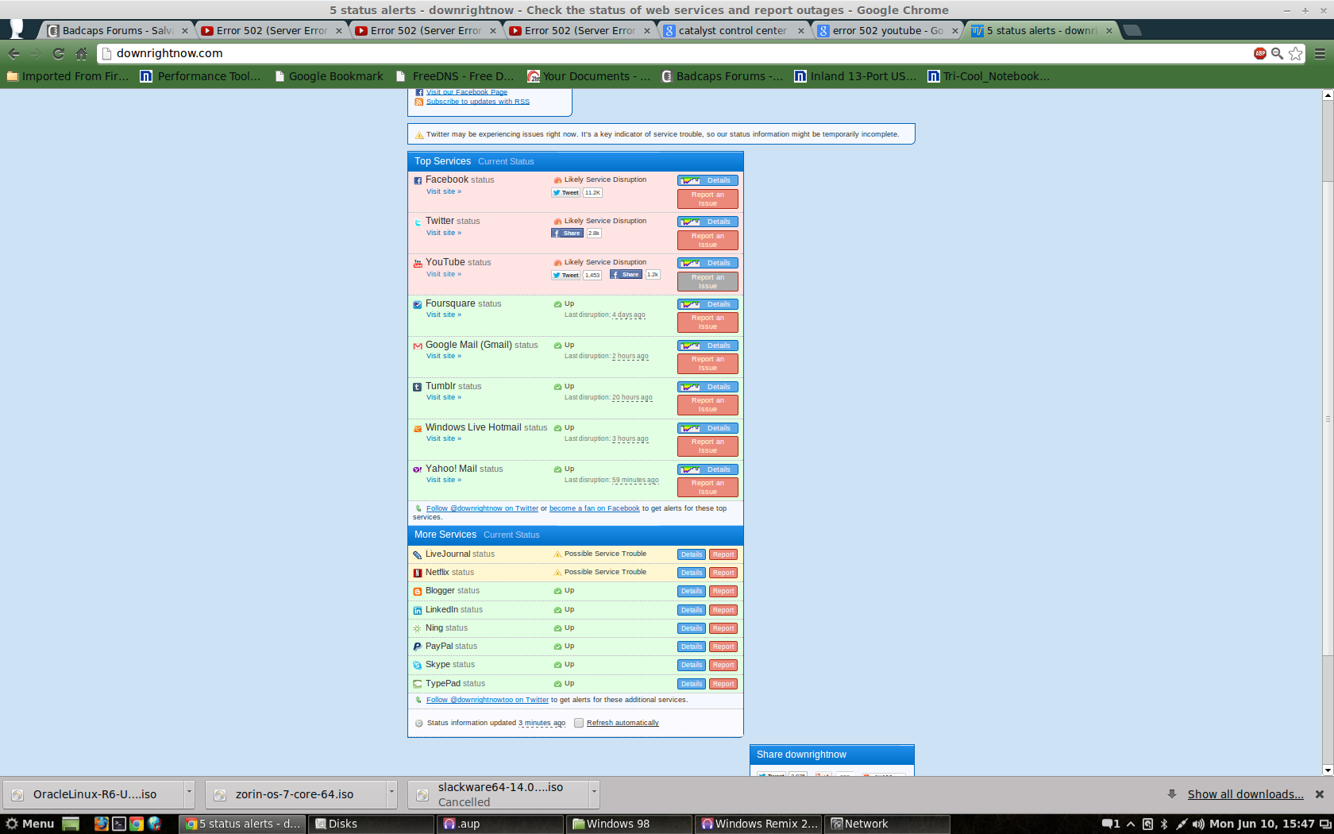Image resolution: width=1334 pixels, height=834 pixels.
Task: Launch Chrome from the panel launcher
Action: click(137, 824)
